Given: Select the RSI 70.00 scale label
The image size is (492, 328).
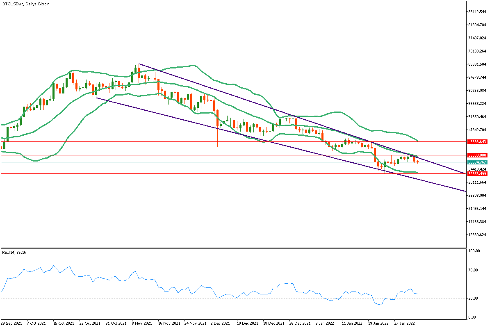Looking at the screenshot, I should click(x=475, y=270).
